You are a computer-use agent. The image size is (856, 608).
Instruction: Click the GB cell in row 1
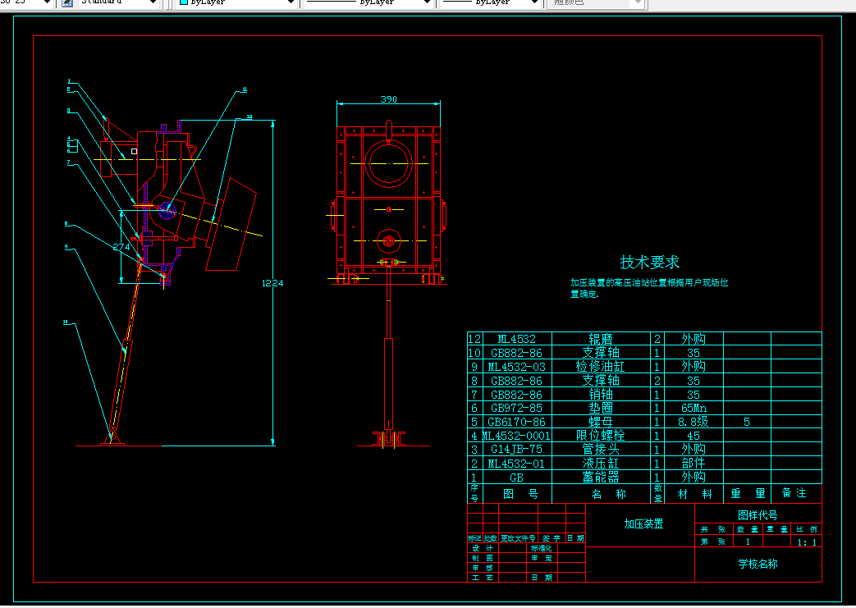tap(516, 478)
